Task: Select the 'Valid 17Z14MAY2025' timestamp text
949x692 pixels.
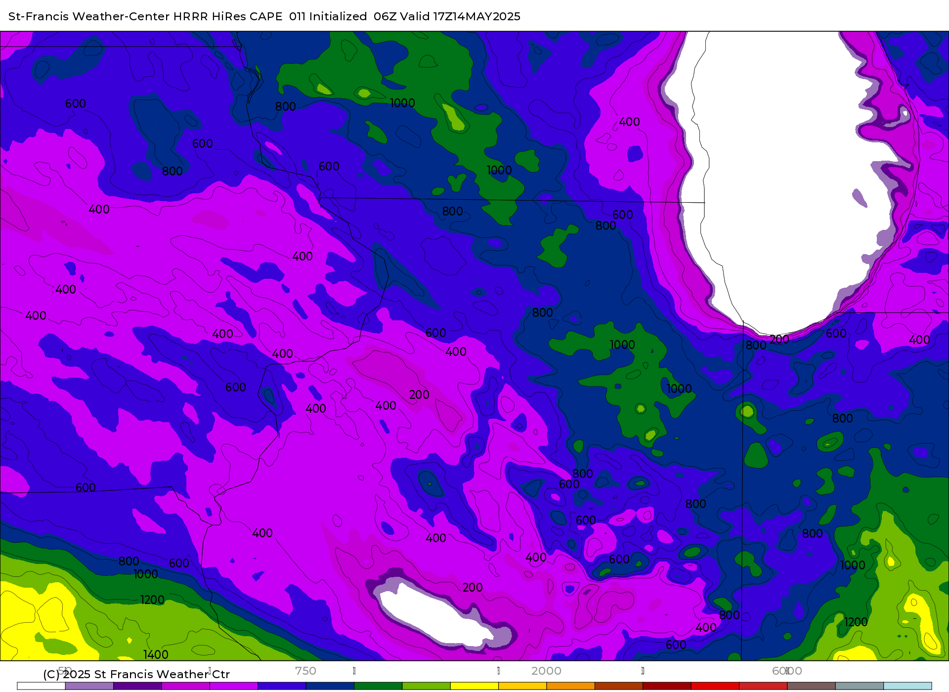Action: 460,16
